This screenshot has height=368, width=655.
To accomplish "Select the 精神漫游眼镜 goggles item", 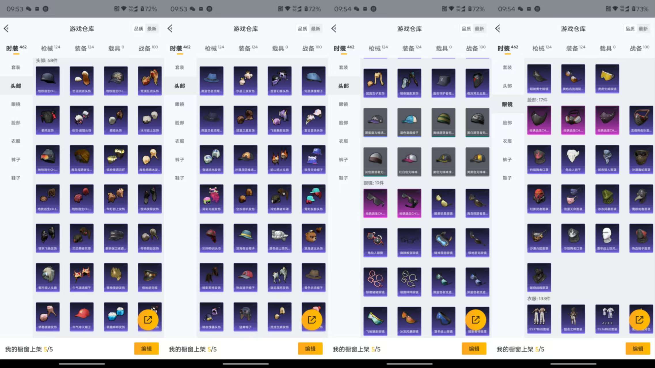I will coord(443,243).
